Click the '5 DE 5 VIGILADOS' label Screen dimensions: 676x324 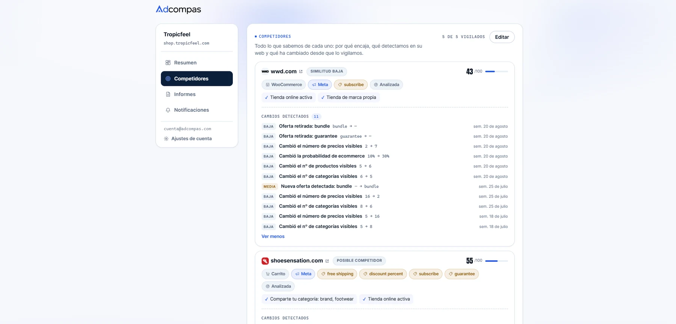tap(463, 37)
